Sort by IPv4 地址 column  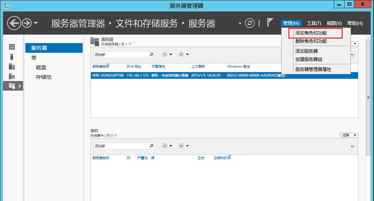tap(134, 67)
